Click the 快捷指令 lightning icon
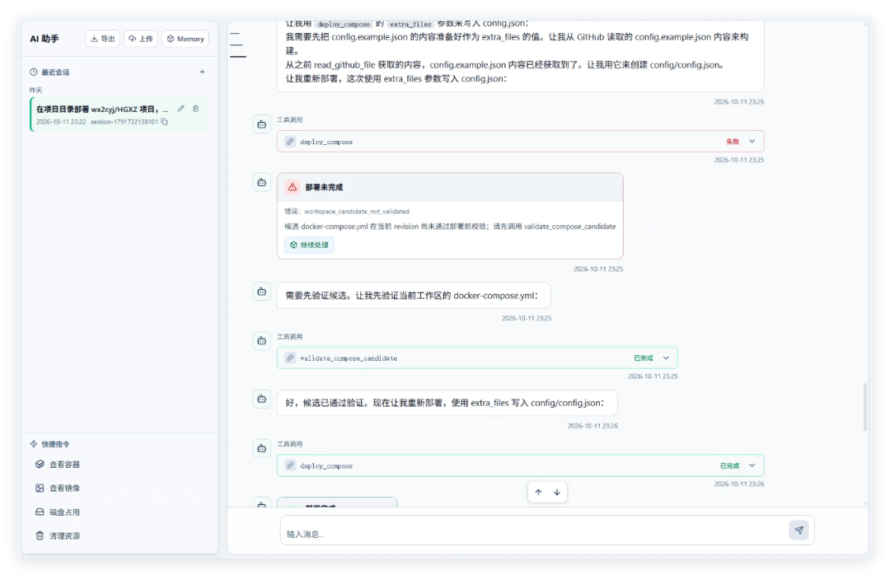This screenshot has height=575, width=890. (34, 444)
